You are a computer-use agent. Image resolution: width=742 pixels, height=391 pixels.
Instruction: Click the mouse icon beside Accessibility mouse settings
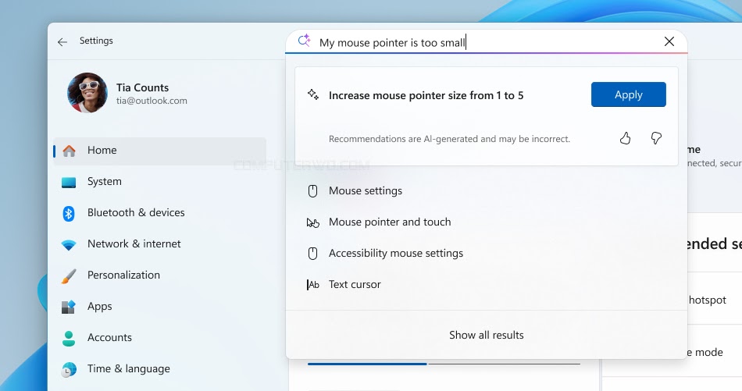(x=312, y=254)
